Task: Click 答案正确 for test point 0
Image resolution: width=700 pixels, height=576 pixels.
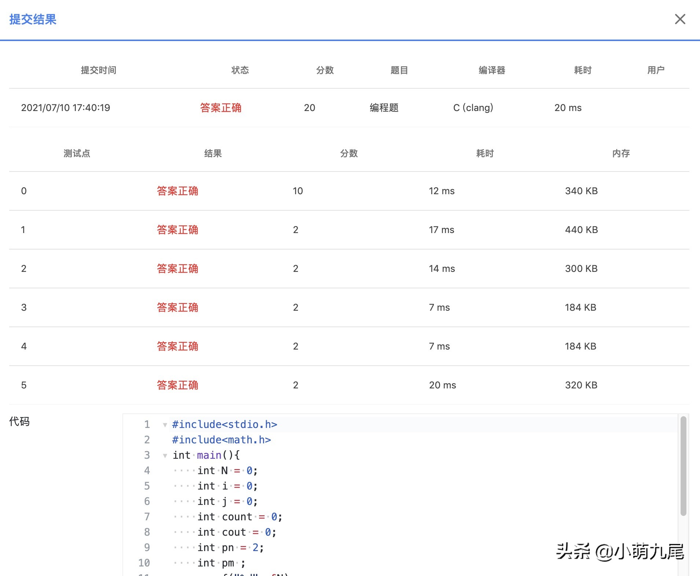Action: (x=177, y=191)
